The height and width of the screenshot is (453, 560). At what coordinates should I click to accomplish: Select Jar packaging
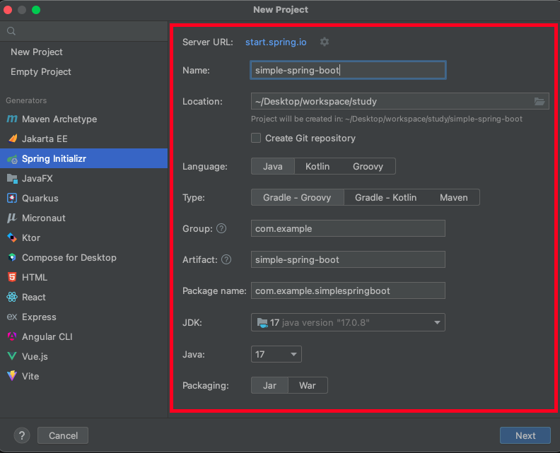269,386
